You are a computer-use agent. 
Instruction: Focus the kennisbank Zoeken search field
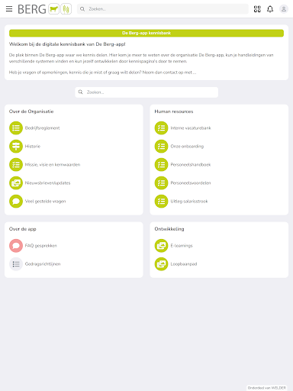pos(146,92)
